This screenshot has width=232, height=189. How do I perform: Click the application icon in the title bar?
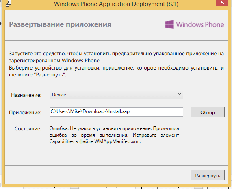coord(9,4)
